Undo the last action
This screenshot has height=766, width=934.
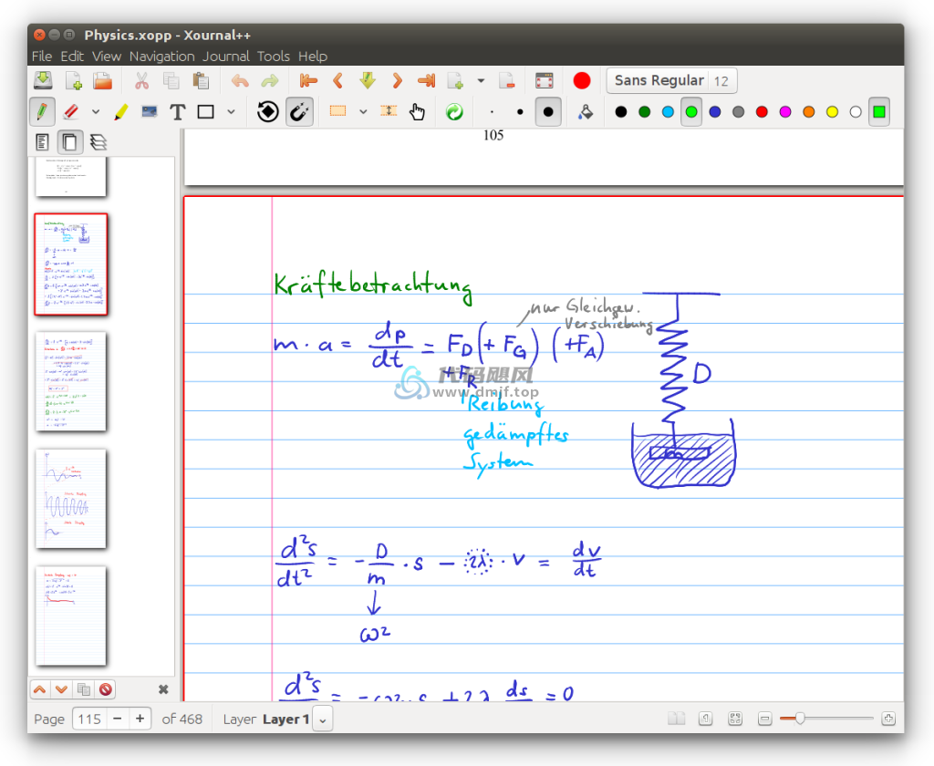(240, 80)
